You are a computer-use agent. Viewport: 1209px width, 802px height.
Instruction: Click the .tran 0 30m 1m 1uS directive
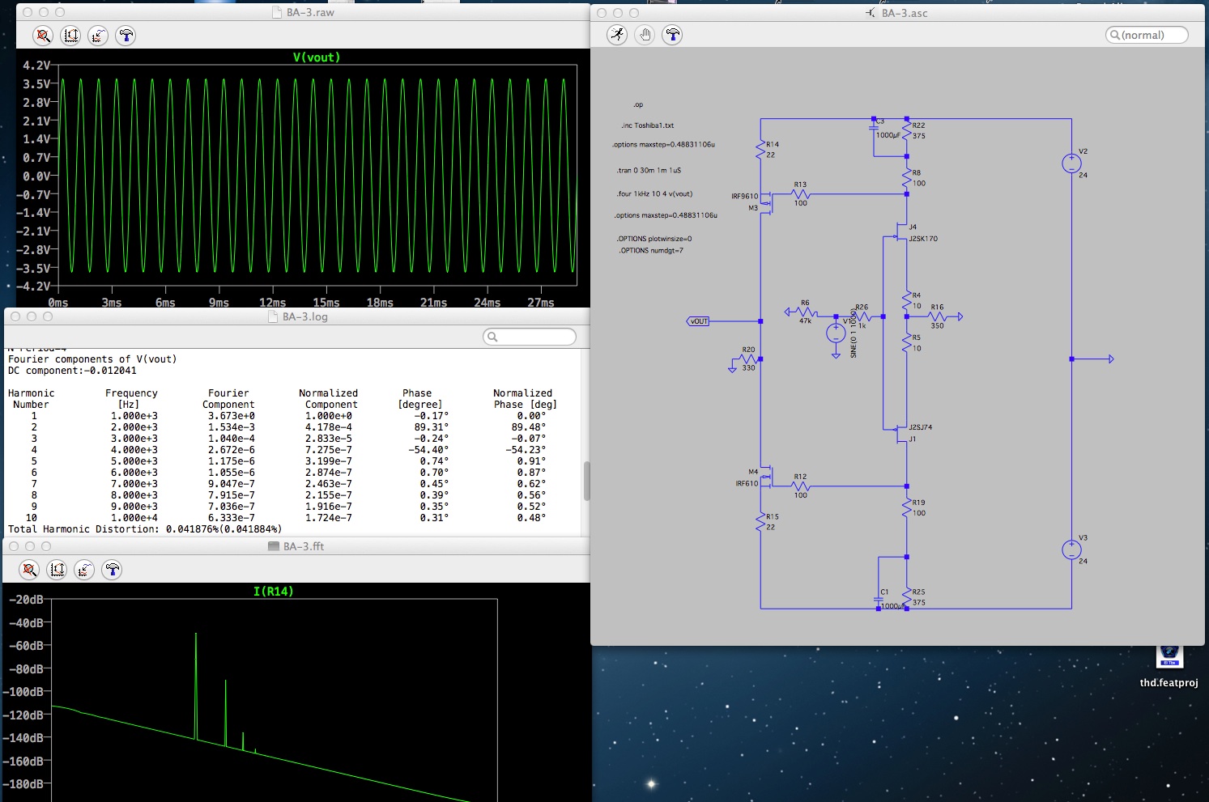tap(649, 171)
